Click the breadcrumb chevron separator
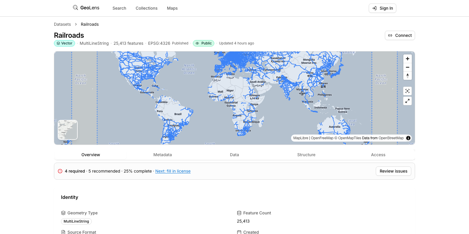The width and height of the screenshot is (469, 234). click(76, 24)
